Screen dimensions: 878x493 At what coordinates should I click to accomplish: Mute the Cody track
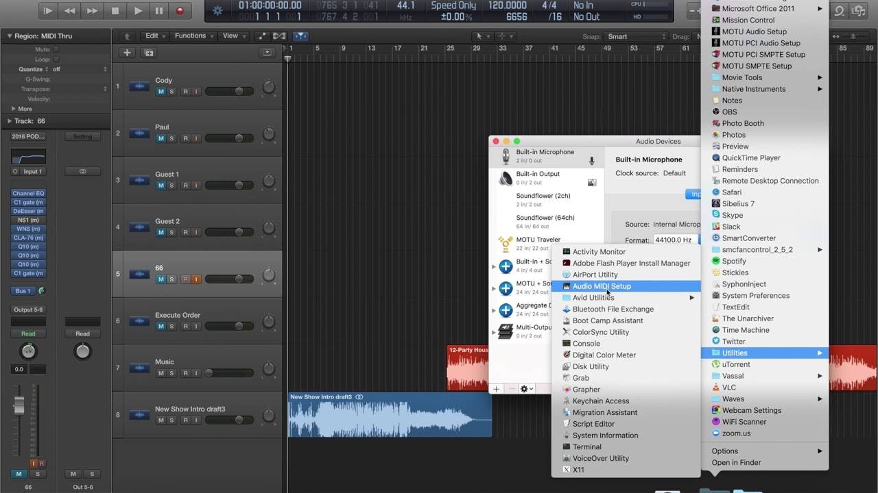(x=161, y=91)
